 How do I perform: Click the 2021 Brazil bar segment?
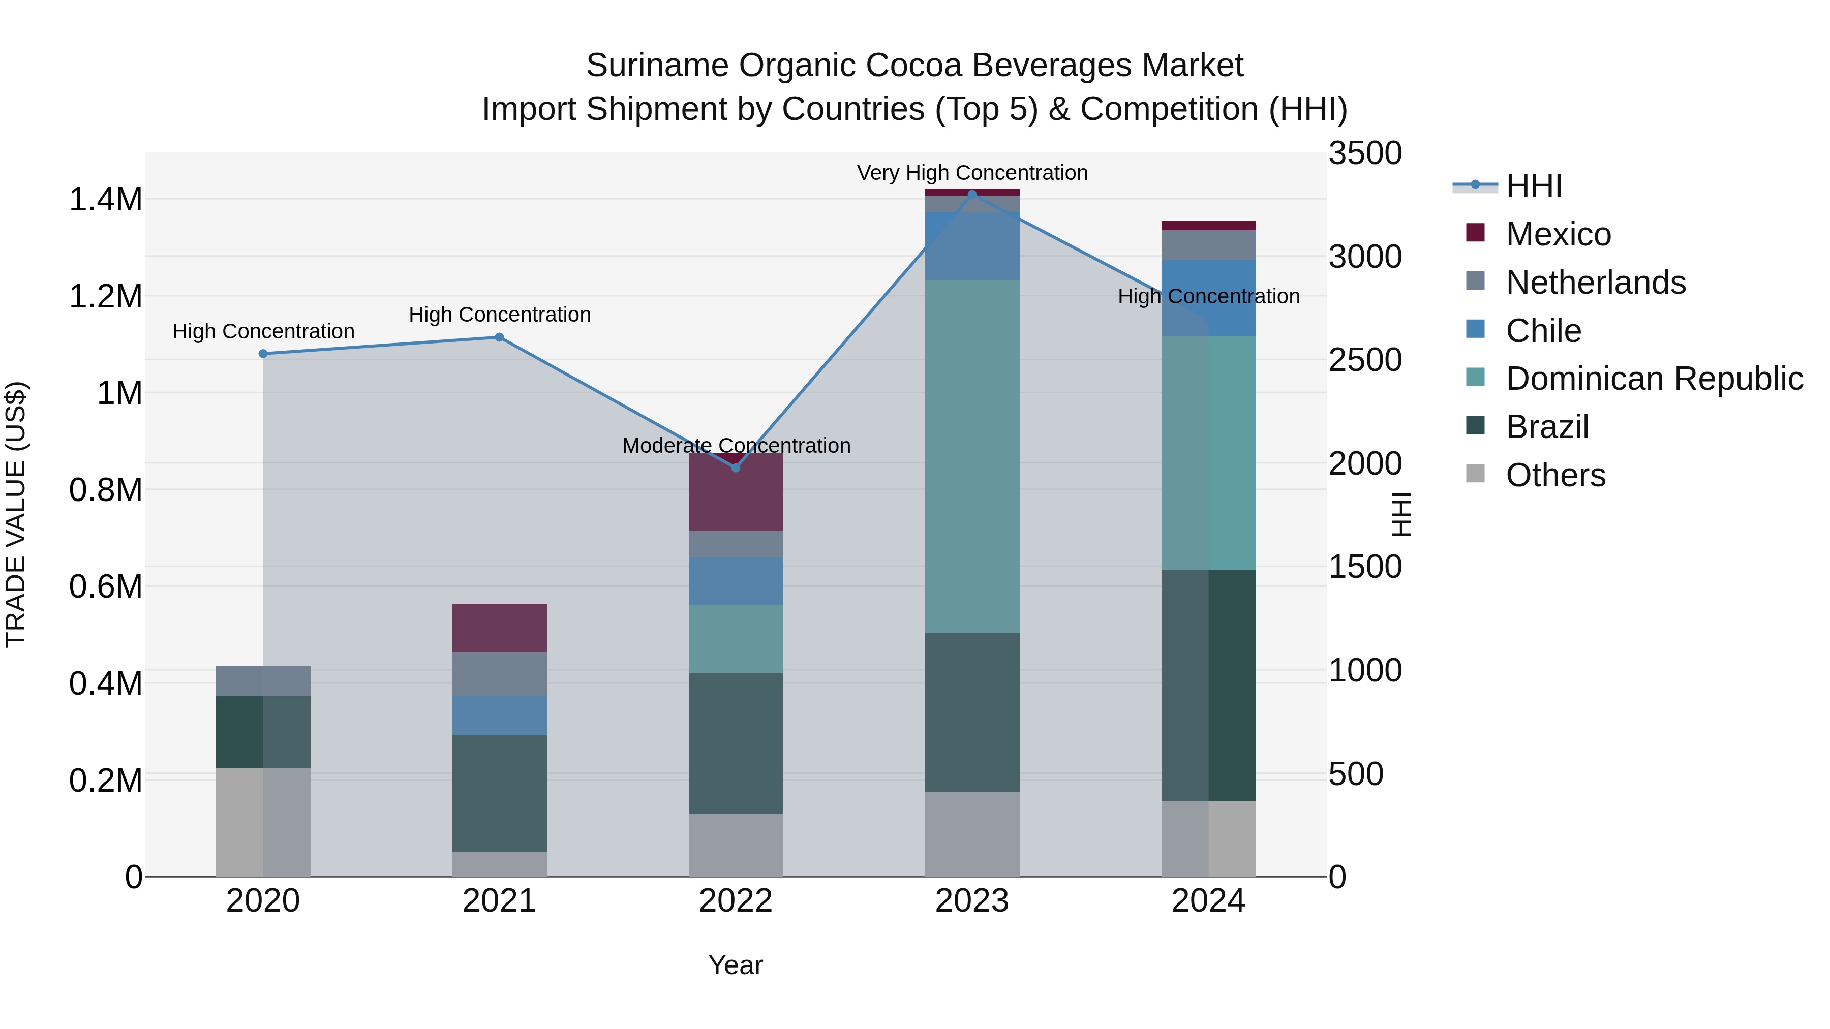pos(499,794)
